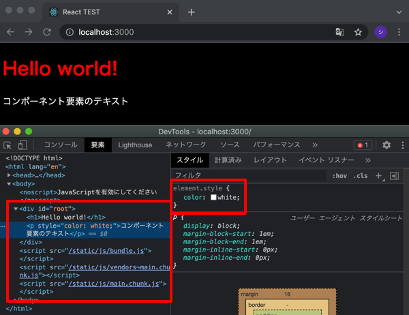Edit the white color value
The height and width of the screenshot is (315, 409).
227,197
